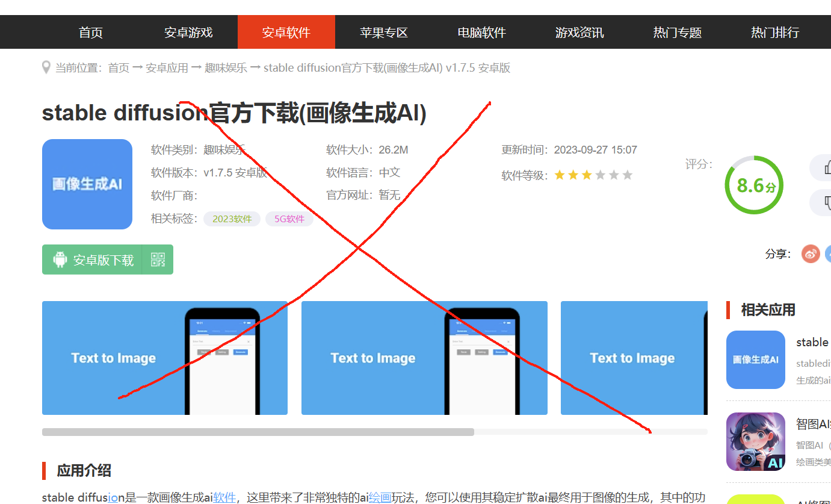Image resolution: width=831 pixels, height=504 pixels.
Task: Go to 安卓游戏 section
Action: tap(188, 33)
